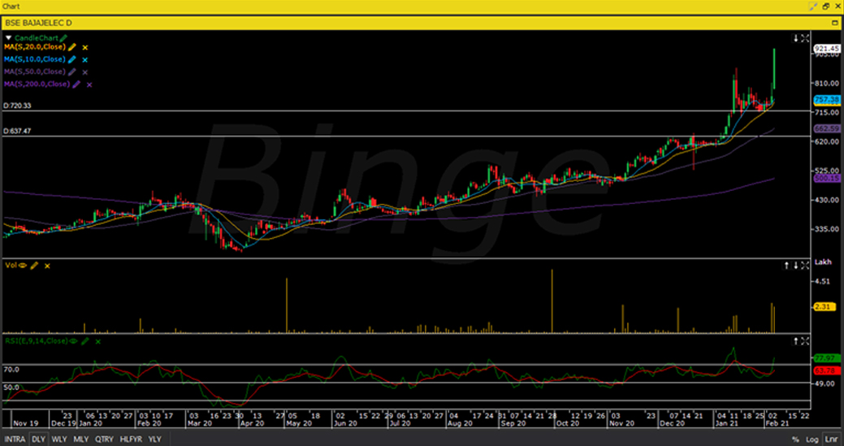Minimize the BSE BAJAJELEC D sub-window
Image resolution: width=844 pixels, height=446 pixels.
(x=835, y=23)
